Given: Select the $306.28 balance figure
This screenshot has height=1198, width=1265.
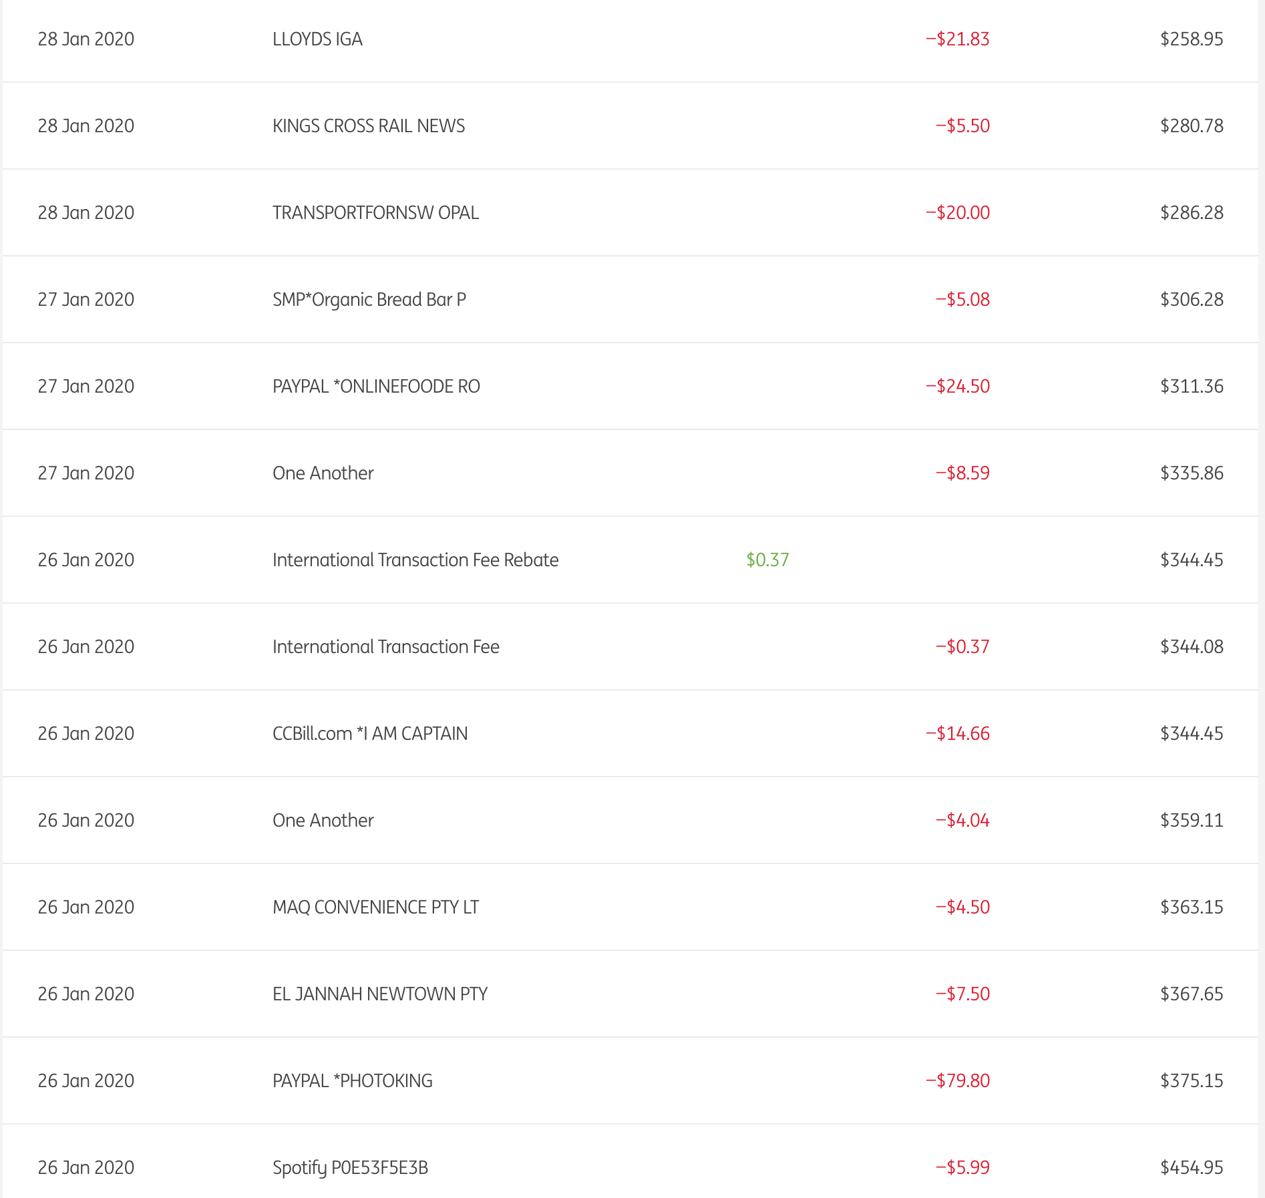Looking at the screenshot, I should coord(1192,299).
